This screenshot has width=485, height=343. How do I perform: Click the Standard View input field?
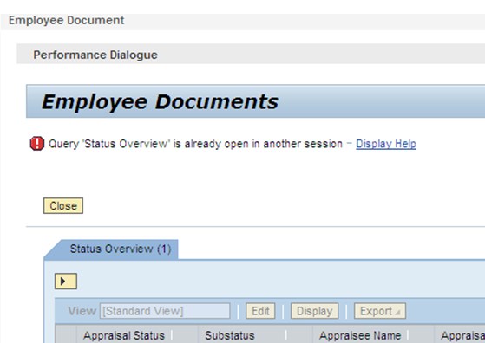pos(165,311)
